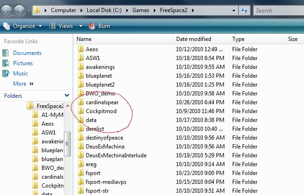
Task: Click the Refresh button
Action: tap(244, 10)
